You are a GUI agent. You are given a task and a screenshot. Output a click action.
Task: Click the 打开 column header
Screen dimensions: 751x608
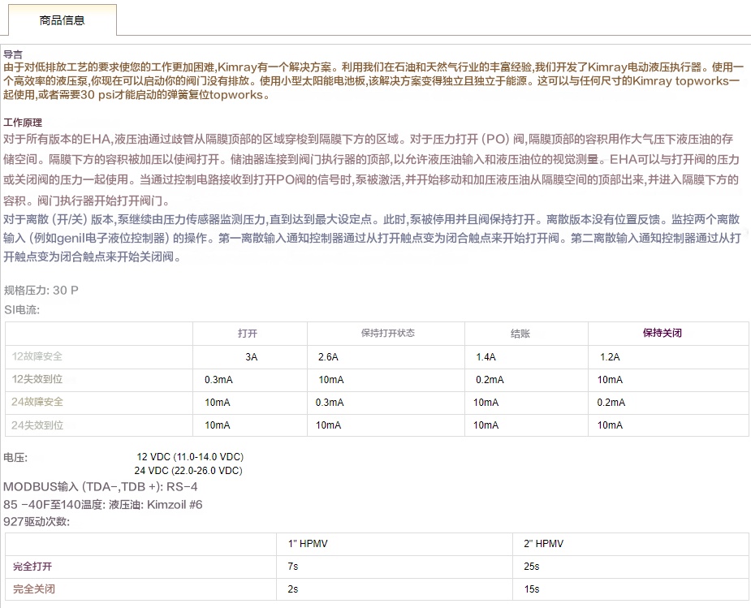248,333
